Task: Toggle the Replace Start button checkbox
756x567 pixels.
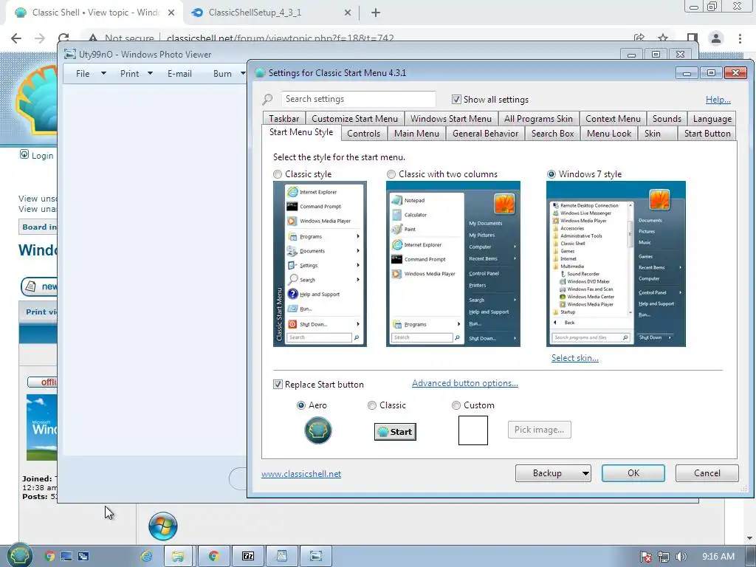Action: pos(278,384)
